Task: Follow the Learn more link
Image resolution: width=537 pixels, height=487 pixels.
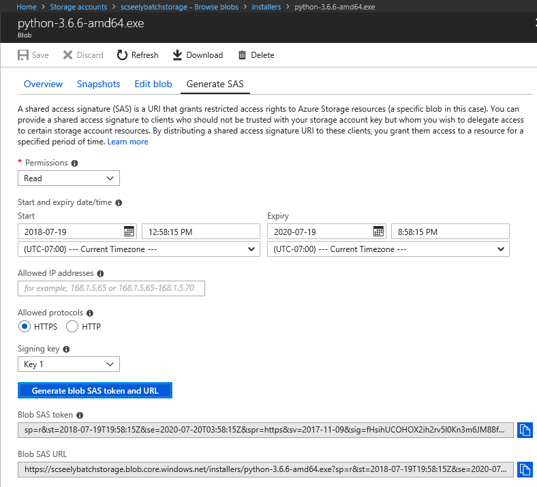Action: 127,142
